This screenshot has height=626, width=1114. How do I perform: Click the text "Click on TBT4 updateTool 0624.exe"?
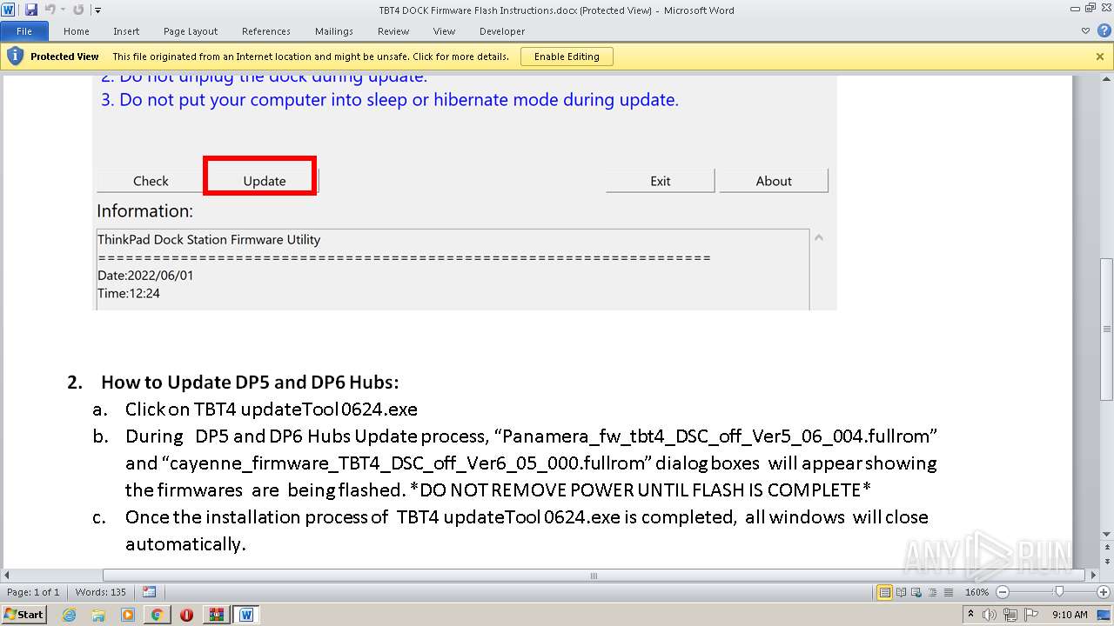pyautogui.click(x=272, y=410)
